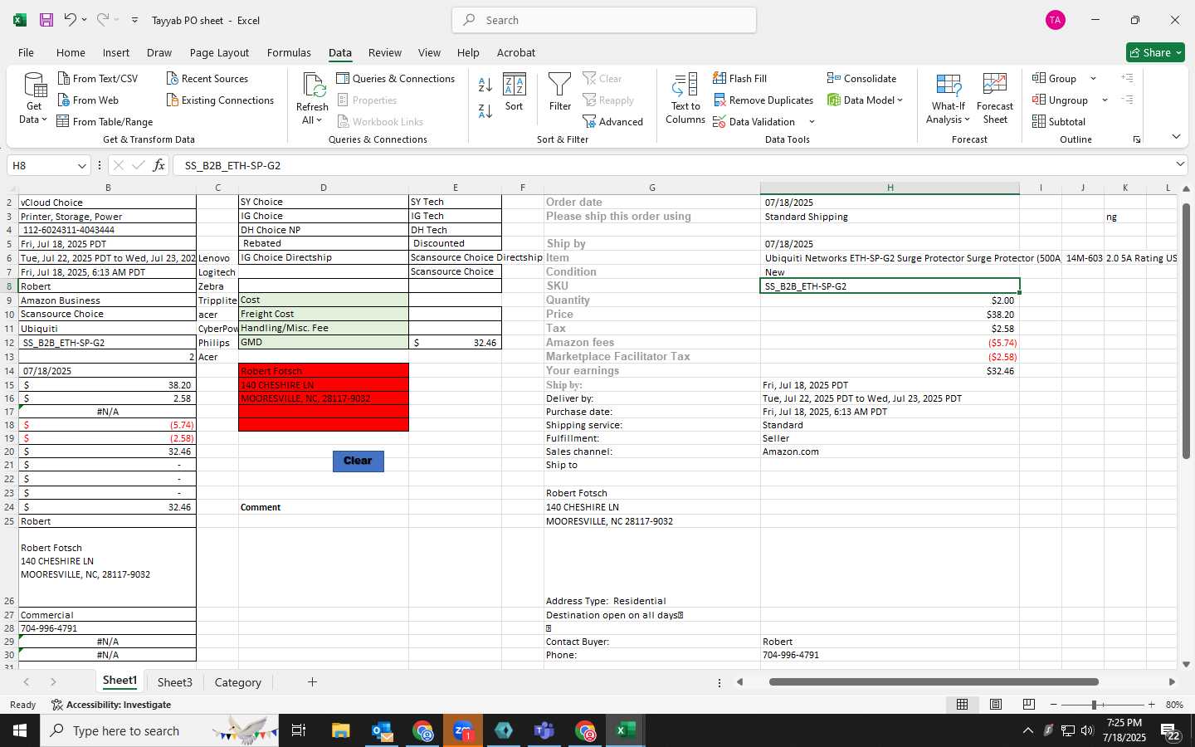This screenshot has width=1195, height=747.
Task: Open File Explorer from taskbar
Action: tap(340, 730)
